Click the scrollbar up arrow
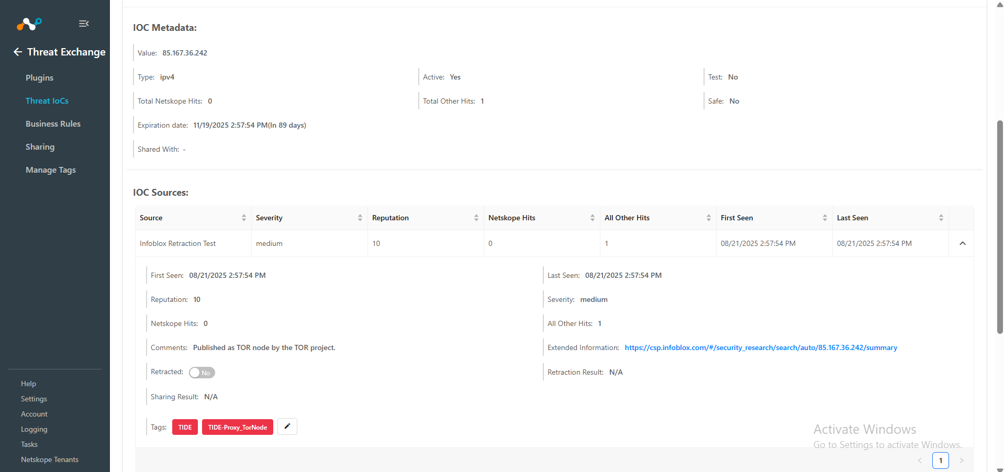Image resolution: width=1004 pixels, height=472 pixels. pyautogui.click(x=1000, y=4)
